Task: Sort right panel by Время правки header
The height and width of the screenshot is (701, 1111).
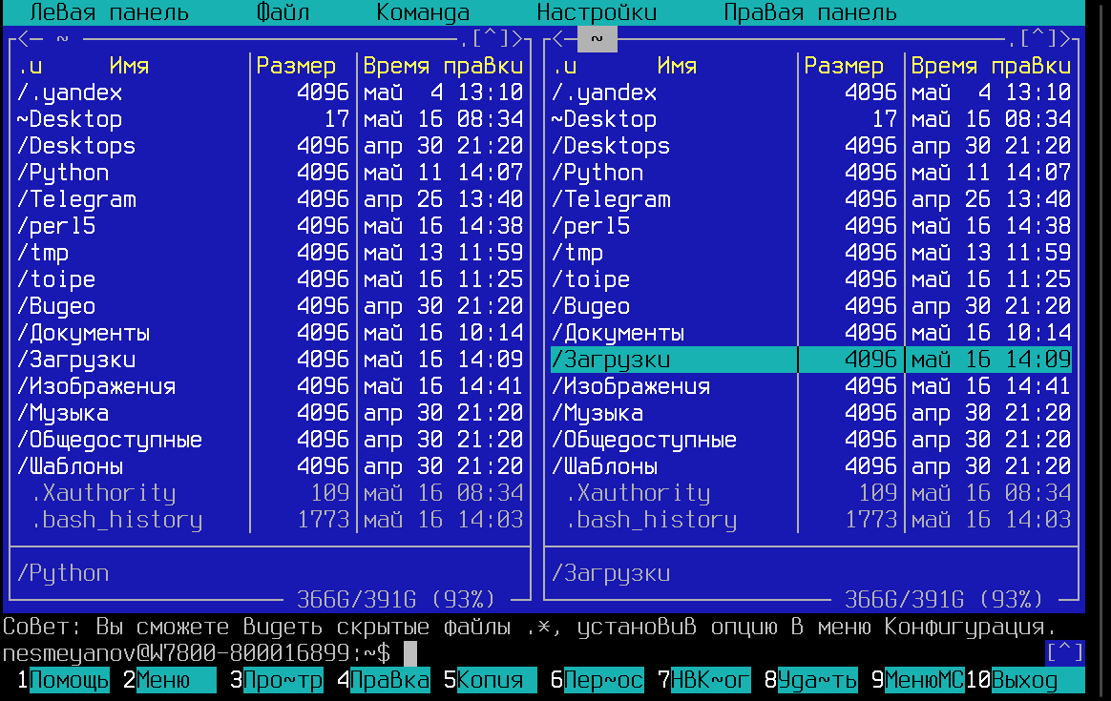Action: (x=991, y=66)
